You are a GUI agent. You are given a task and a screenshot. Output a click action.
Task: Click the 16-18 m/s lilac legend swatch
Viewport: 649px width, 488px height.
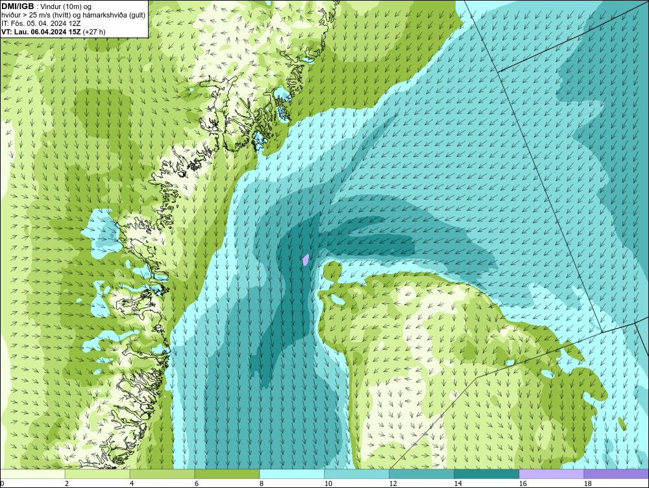[551, 474]
